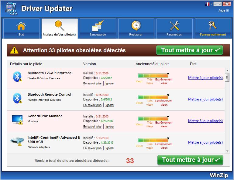Click the Bluetooth Remote Control icon
The width and height of the screenshot is (234, 180).
17,98
